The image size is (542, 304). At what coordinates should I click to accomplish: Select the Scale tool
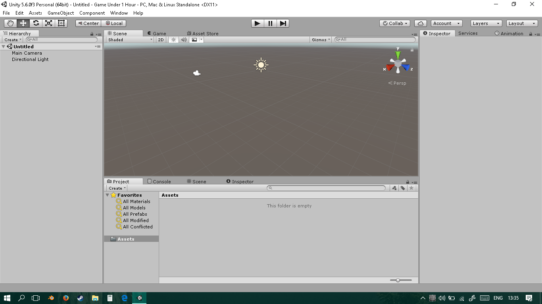click(x=48, y=23)
